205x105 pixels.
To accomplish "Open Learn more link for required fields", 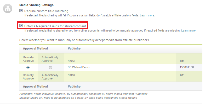I will (x=189, y=31).
